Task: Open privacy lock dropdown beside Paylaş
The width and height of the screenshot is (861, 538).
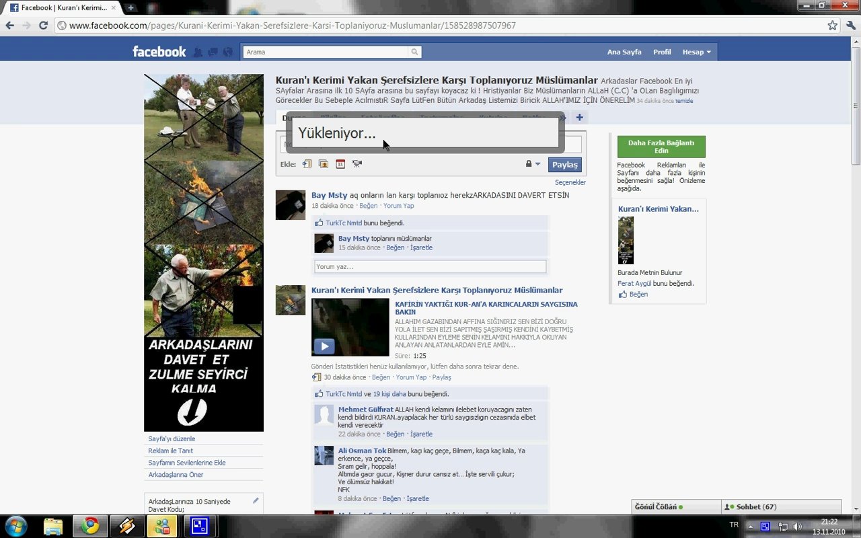Action: pyautogui.click(x=533, y=164)
